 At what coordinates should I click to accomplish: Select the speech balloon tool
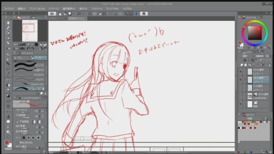point(8,121)
